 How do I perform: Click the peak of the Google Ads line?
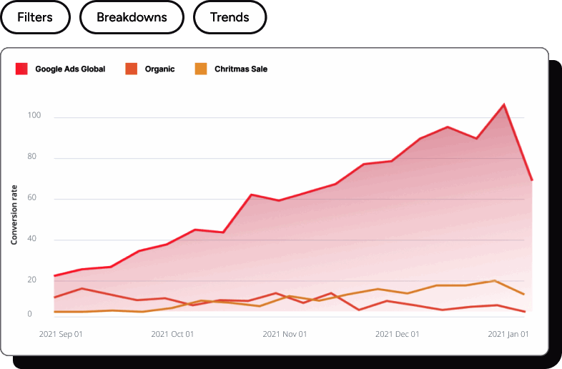pos(504,105)
